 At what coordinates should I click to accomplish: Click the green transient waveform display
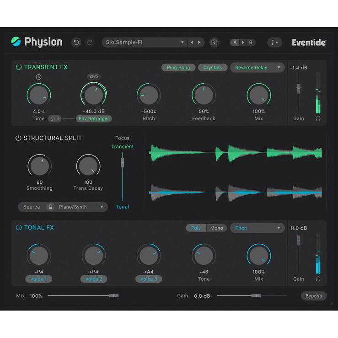(x=236, y=153)
